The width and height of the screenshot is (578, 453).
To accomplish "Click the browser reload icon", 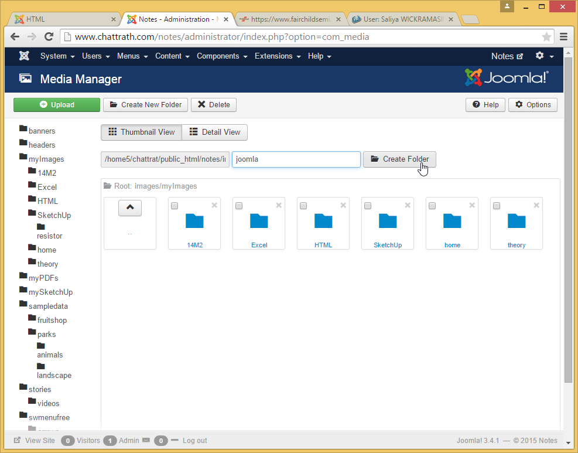I will [x=49, y=36].
